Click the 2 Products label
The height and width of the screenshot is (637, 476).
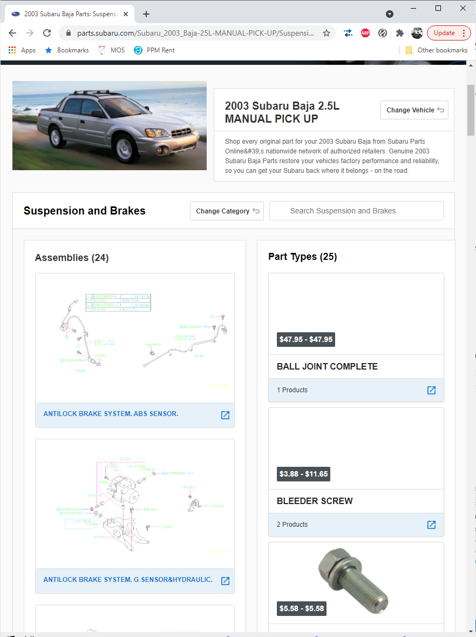coord(292,525)
